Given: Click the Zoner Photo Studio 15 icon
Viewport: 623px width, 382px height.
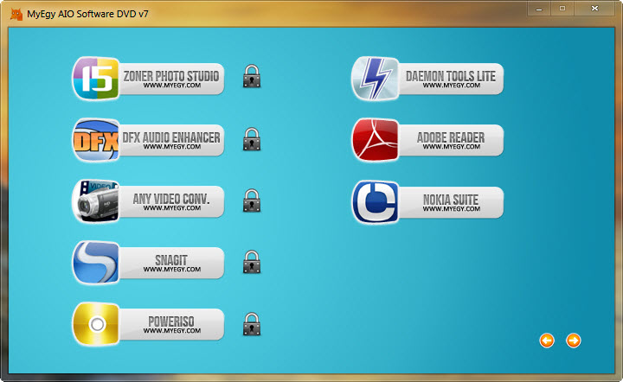Looking at the screenshot, I should coord(96,78).
